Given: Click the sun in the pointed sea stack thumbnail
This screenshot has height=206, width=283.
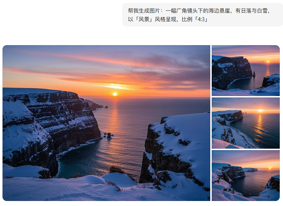Looking at the screenshot, I should click(x=268, y=62).
